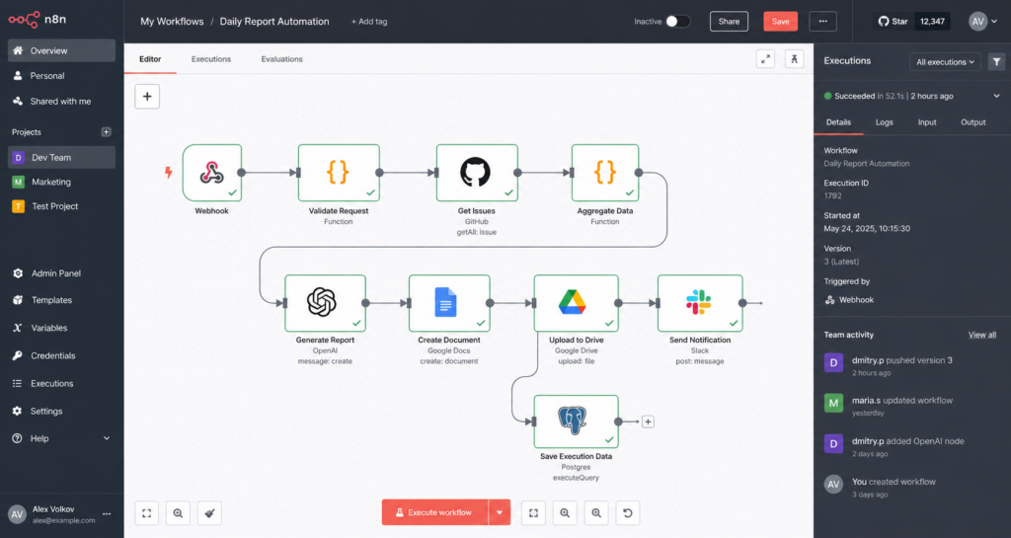Open the Evaluations tab

(281, 59)
